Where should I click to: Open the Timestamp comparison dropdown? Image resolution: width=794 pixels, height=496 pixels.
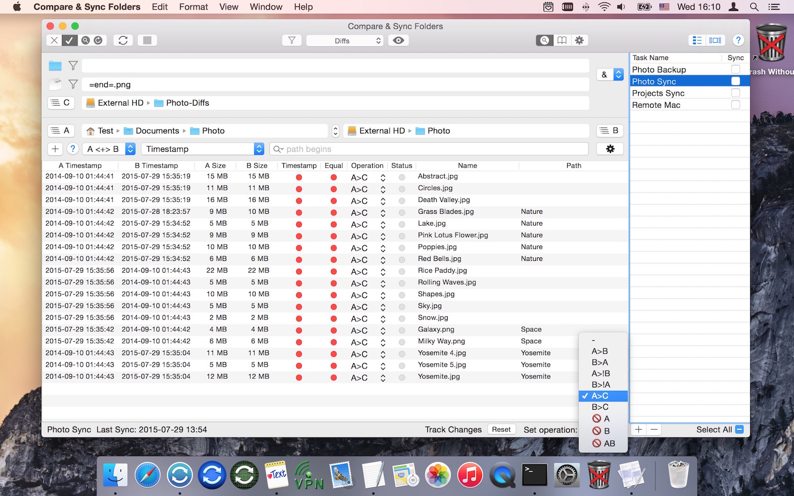202,149
